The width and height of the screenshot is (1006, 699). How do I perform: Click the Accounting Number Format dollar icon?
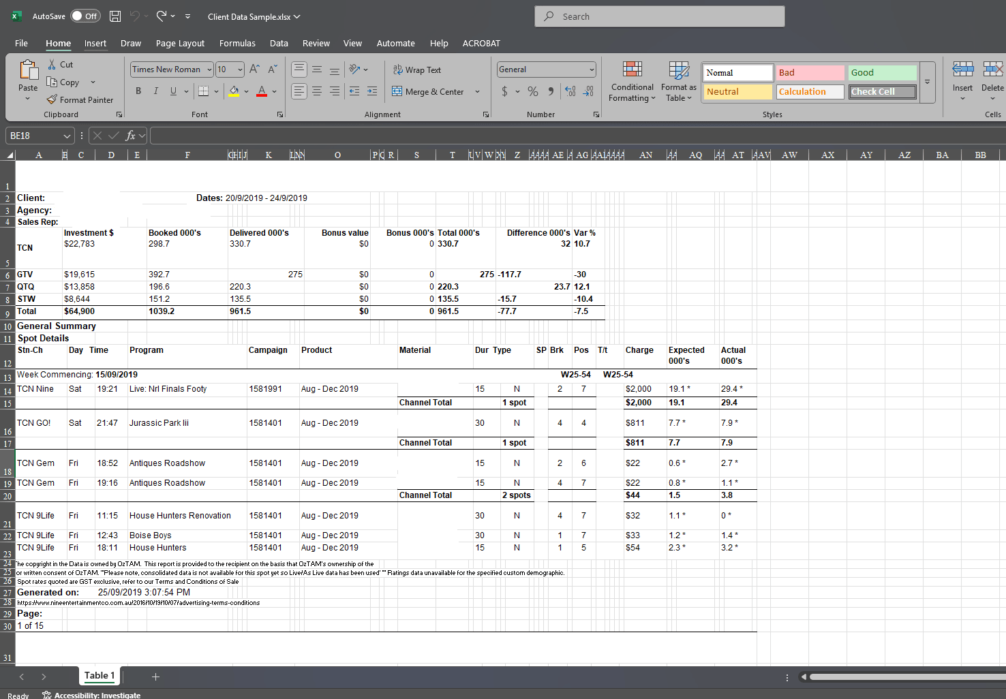click(x=504, y=91)
